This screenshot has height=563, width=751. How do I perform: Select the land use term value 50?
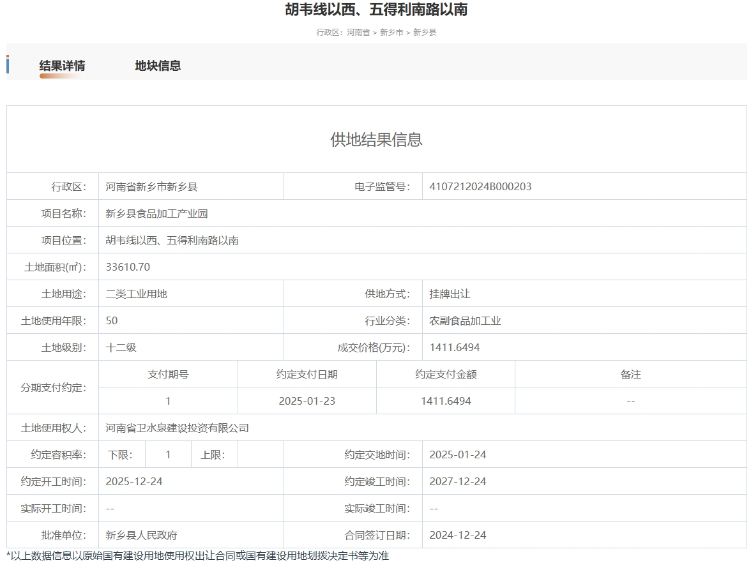pyautogui.click(x=112, y=320)
